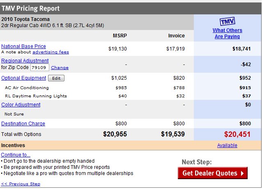Click the Edit button for optional equipment

[x=56, y=78]
